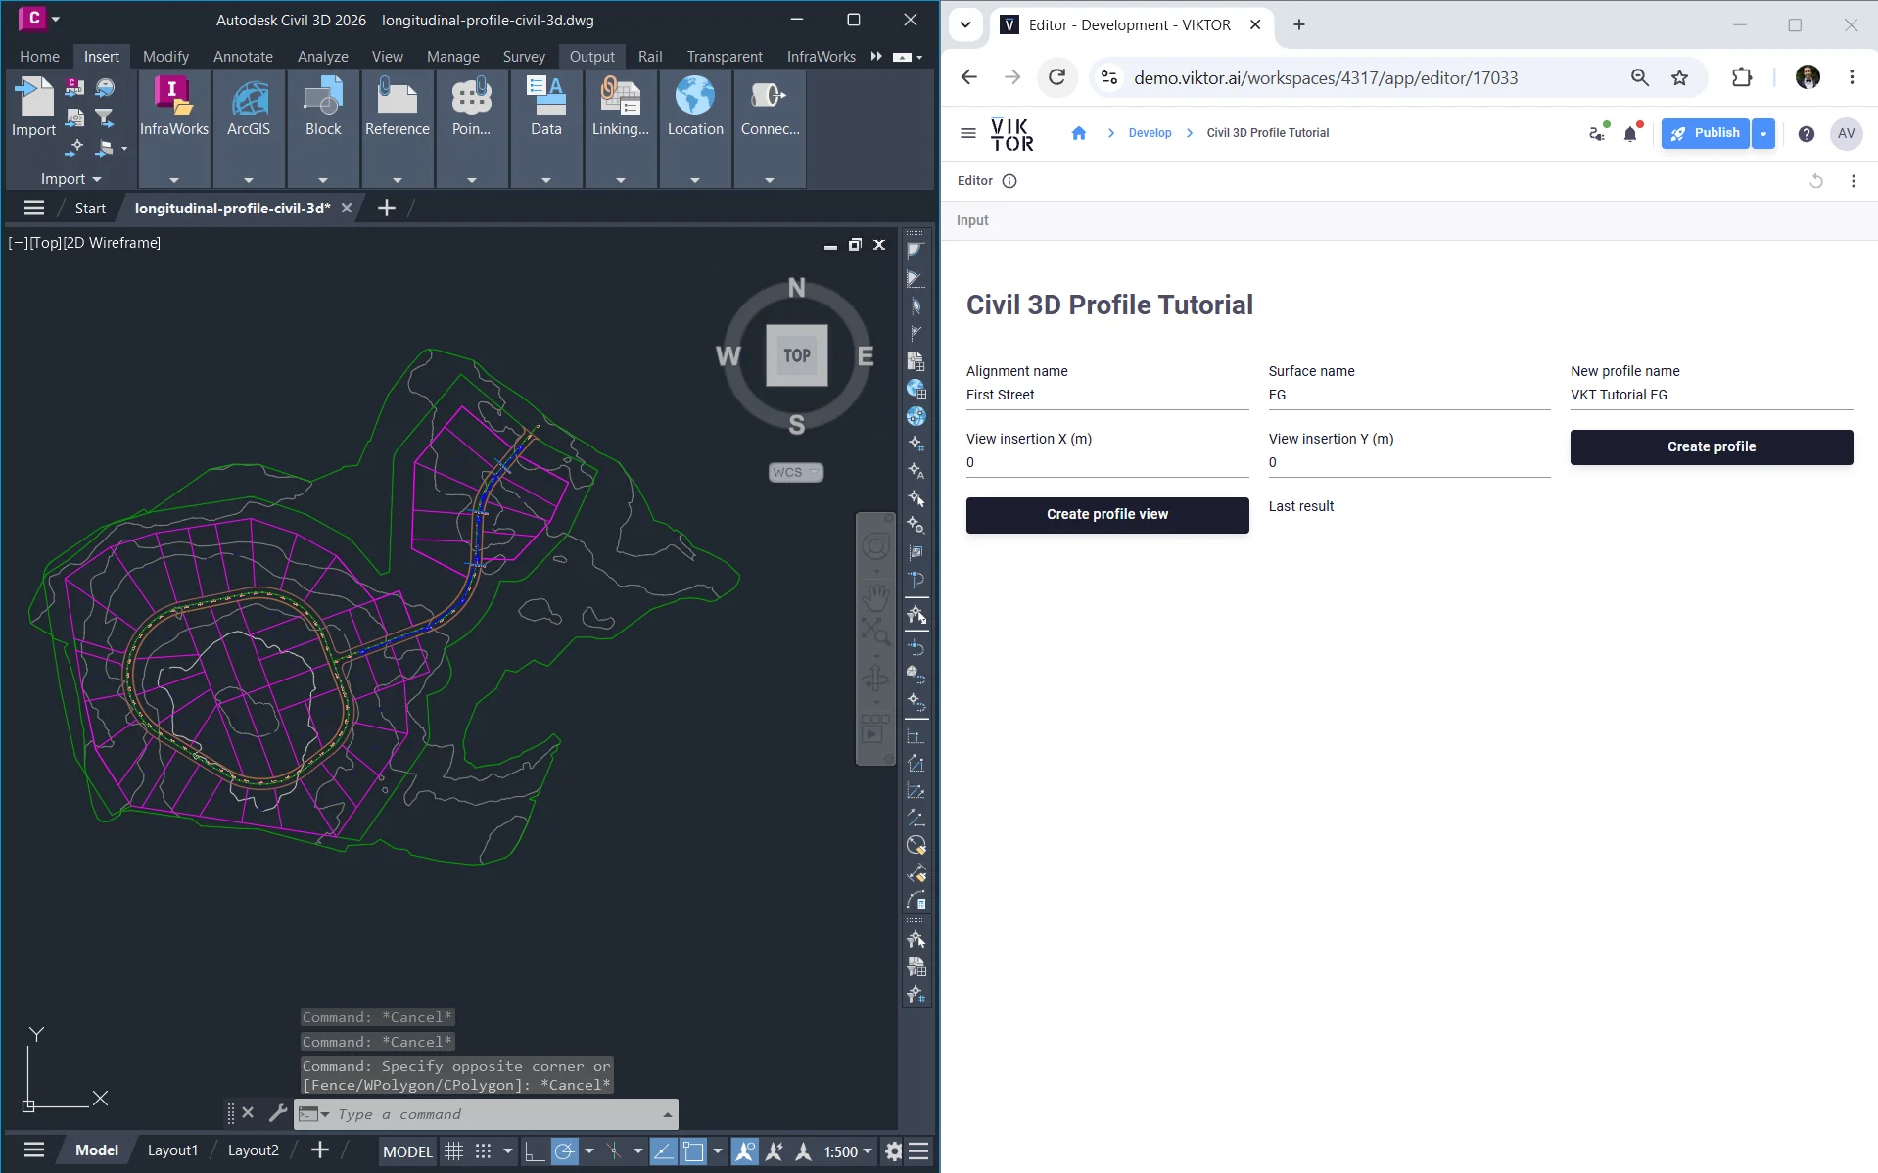This screenshot has width=1878, height=1173.
Task: Click the VIKTOR reset undo arrow icon
Action: pyautogui.click(x=1815, y=181)
